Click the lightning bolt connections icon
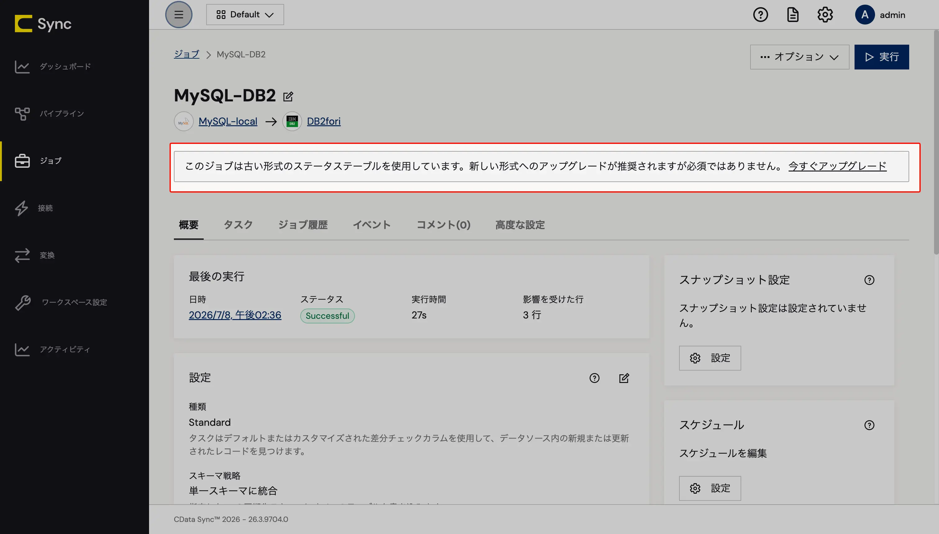The height and width of the screenshot is (534, 939). coord(21,208)
